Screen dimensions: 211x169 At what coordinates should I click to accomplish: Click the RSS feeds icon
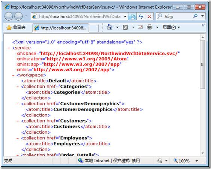[x=125, y=27]
